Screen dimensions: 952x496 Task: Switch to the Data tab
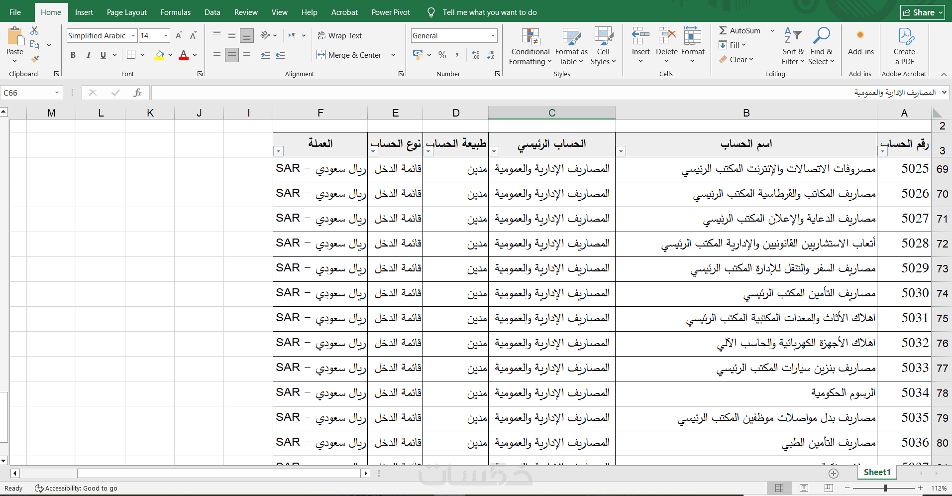point(212,12)
